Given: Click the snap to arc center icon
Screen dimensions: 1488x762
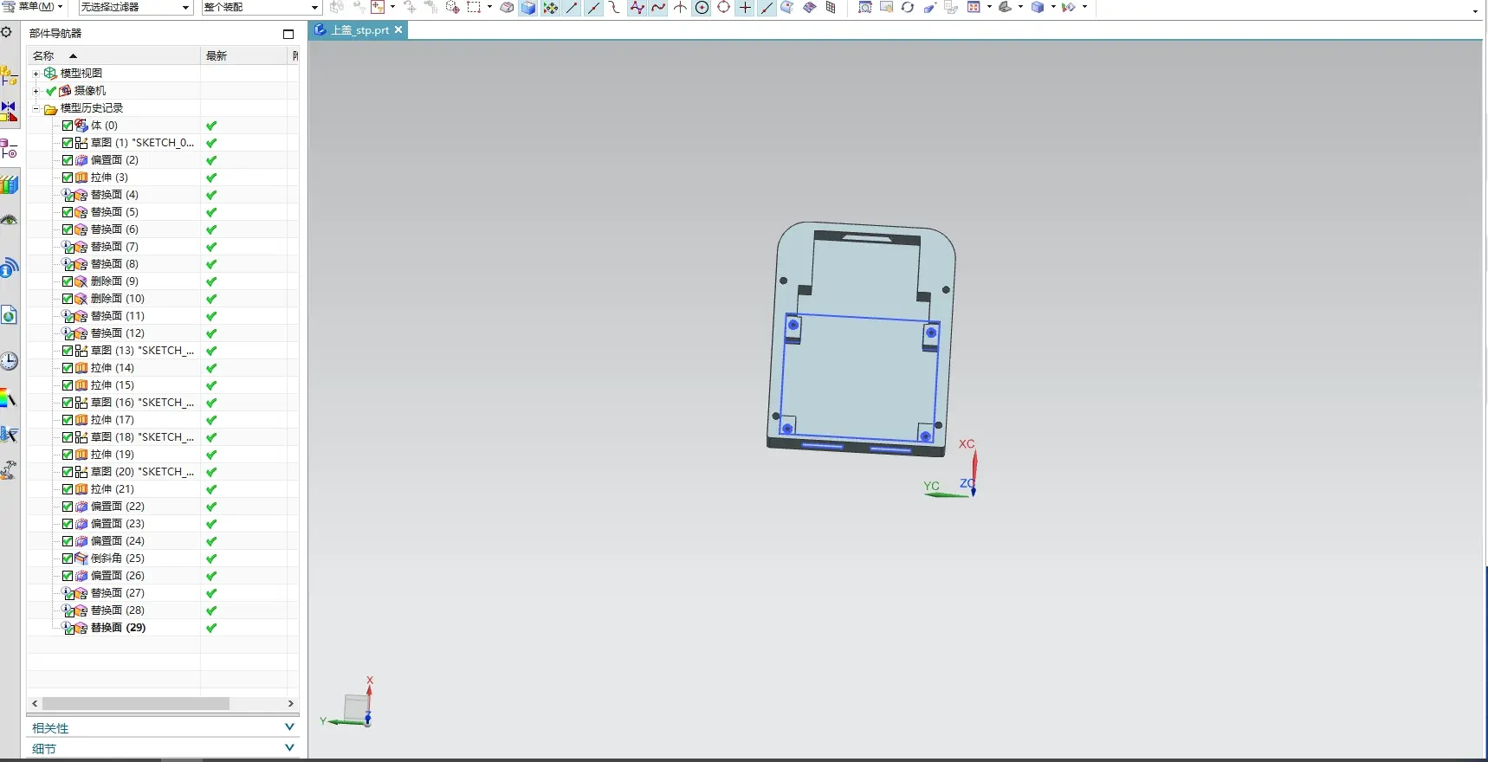Looking at the screenshot, I should (702, 8).
